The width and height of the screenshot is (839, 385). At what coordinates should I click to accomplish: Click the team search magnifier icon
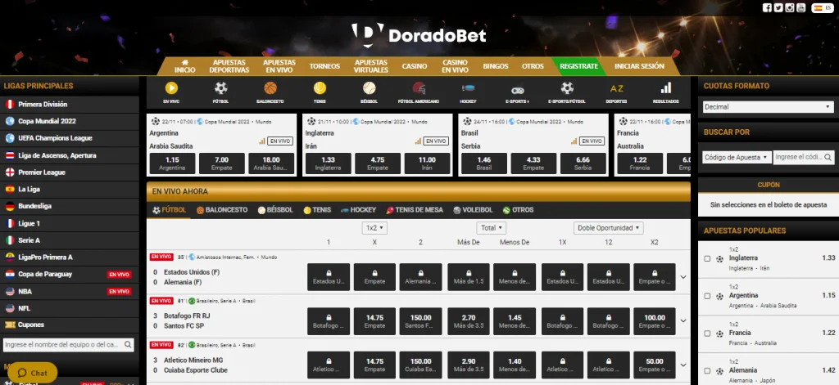128,345
